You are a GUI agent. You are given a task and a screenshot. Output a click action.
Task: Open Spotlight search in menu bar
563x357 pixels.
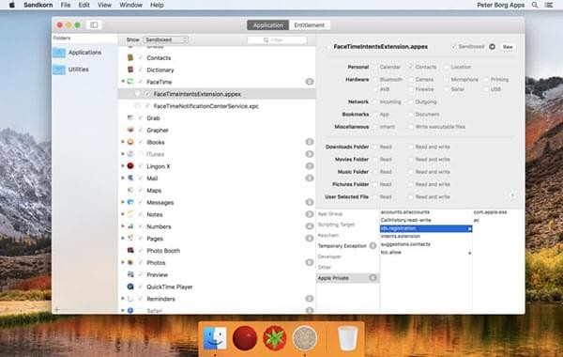point(535,5)
